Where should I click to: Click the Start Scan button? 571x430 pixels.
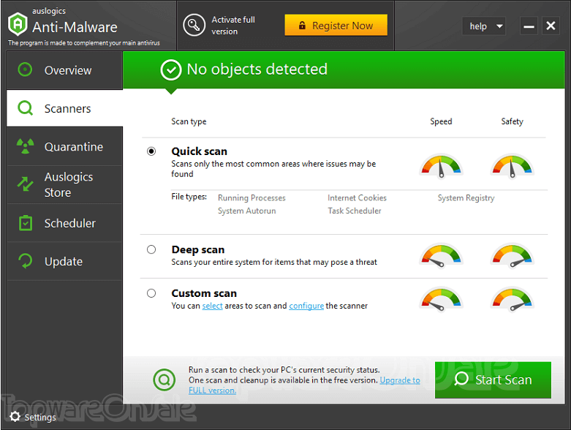coord(493,380)
